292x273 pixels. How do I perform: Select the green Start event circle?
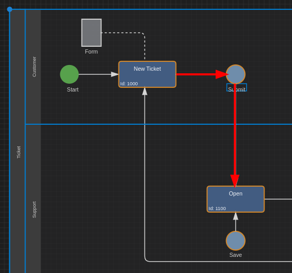point(69,74)
